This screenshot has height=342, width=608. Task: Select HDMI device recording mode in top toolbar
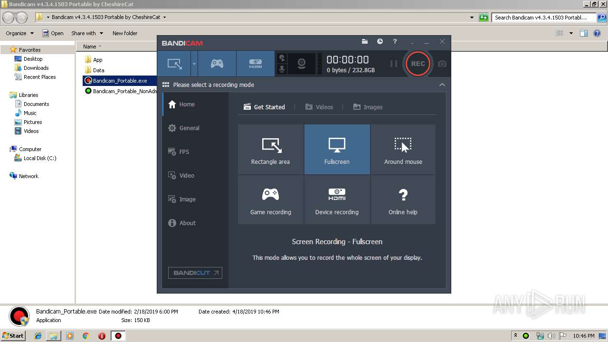coord(256,64)
